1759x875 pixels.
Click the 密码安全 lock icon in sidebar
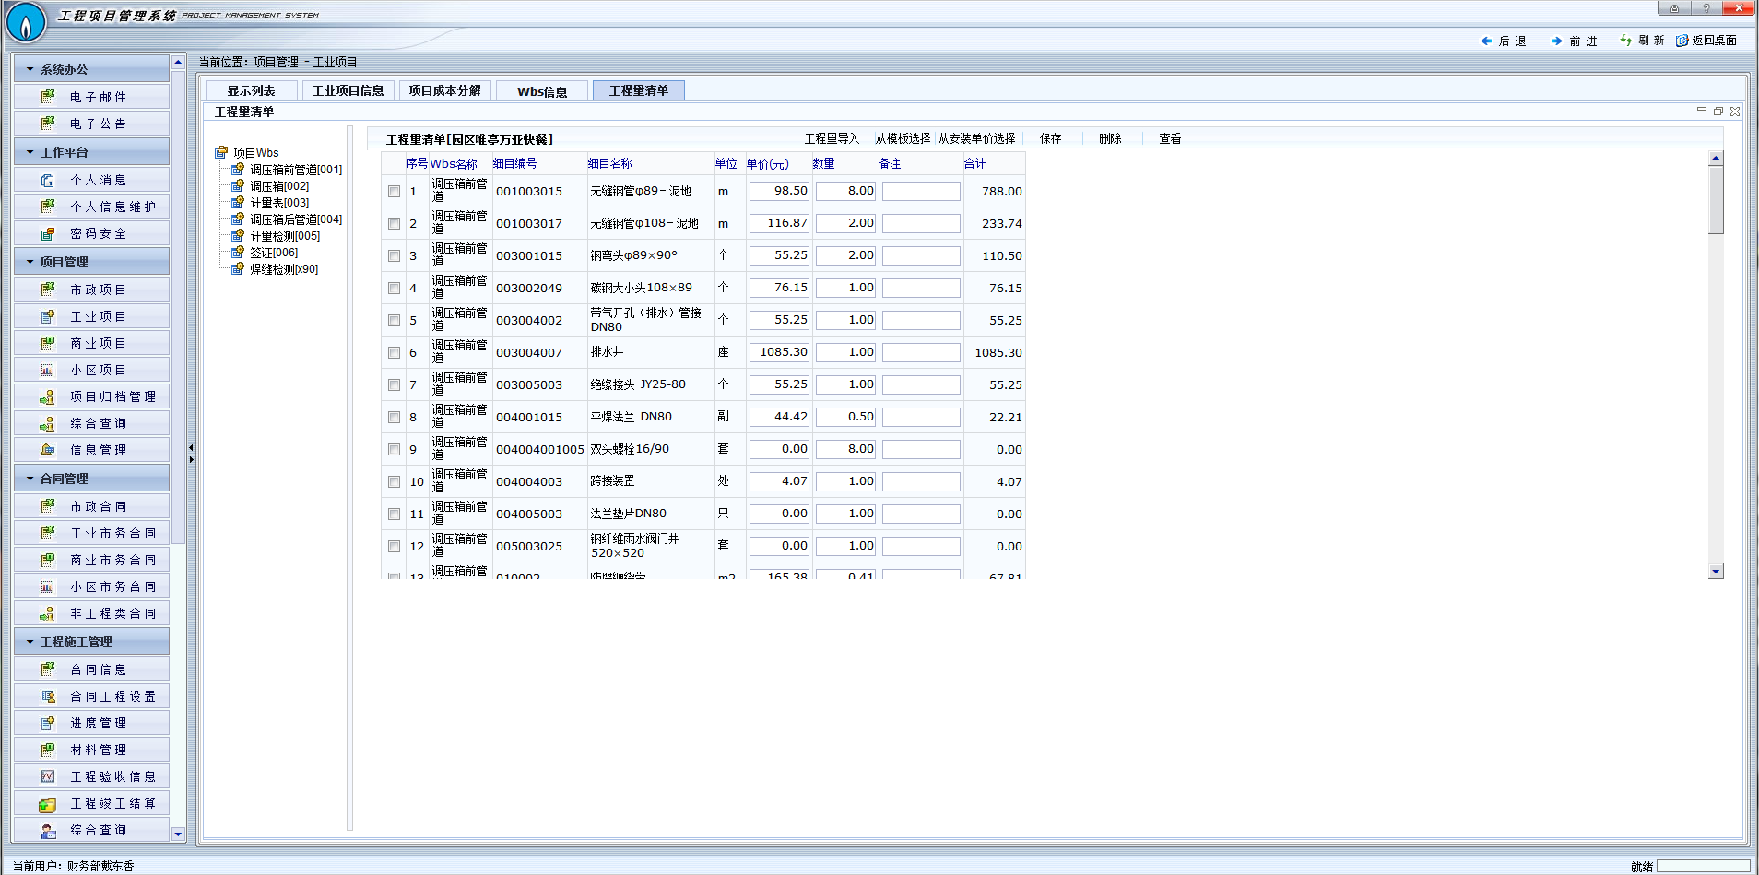click(48, 234)
